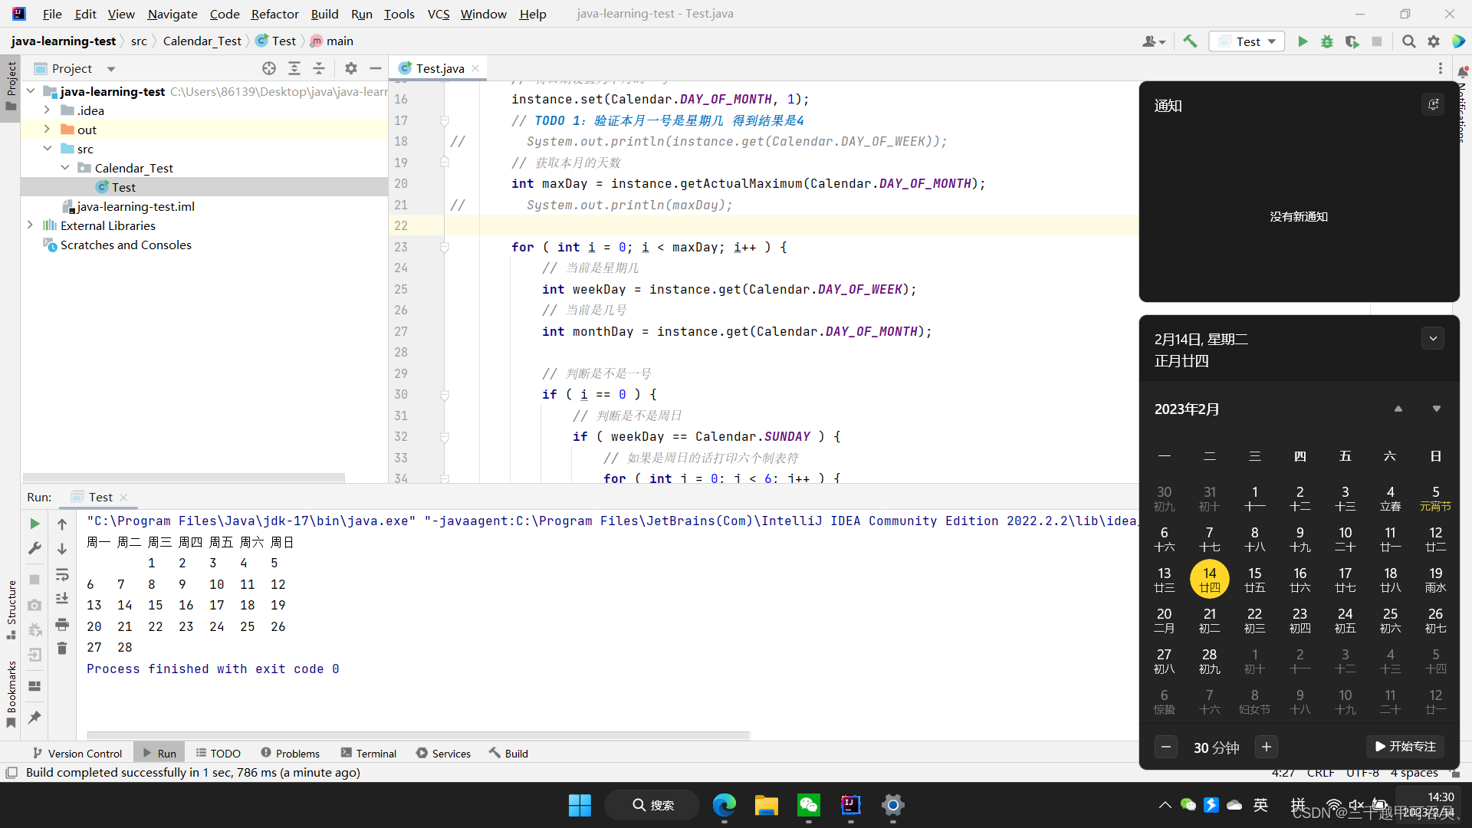Open File Explorer from taskbar
Screen dimensions: 1472x828
pos(766,805)
